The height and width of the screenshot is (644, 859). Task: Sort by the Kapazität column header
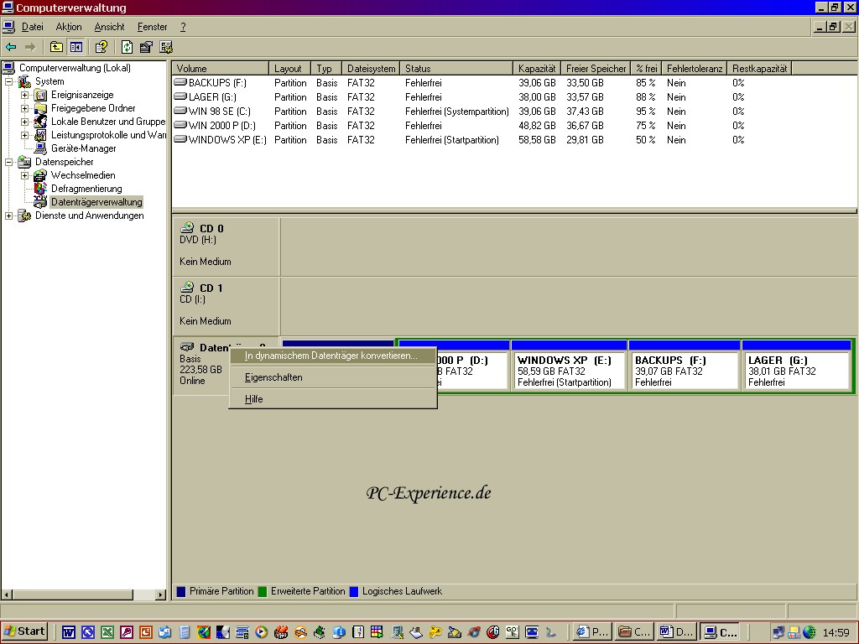(x=537, y=69)
